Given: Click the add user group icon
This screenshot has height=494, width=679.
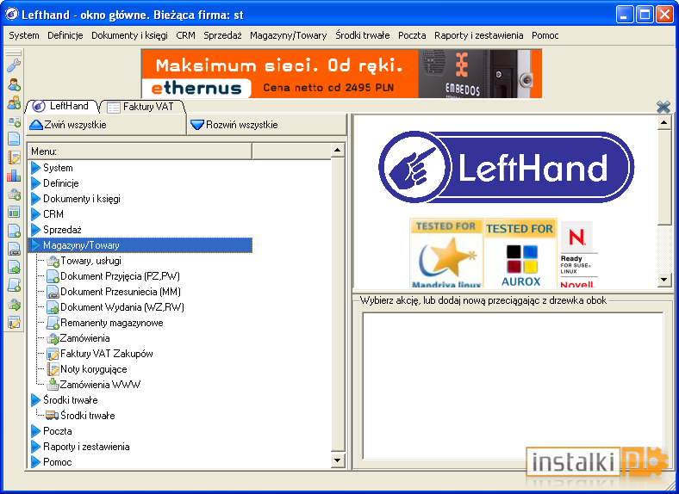Looking at the screenshot, I should point(14,103).
